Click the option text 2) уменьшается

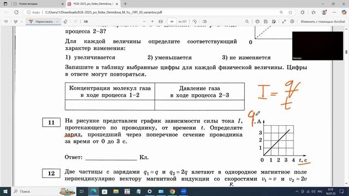[170, 58]
